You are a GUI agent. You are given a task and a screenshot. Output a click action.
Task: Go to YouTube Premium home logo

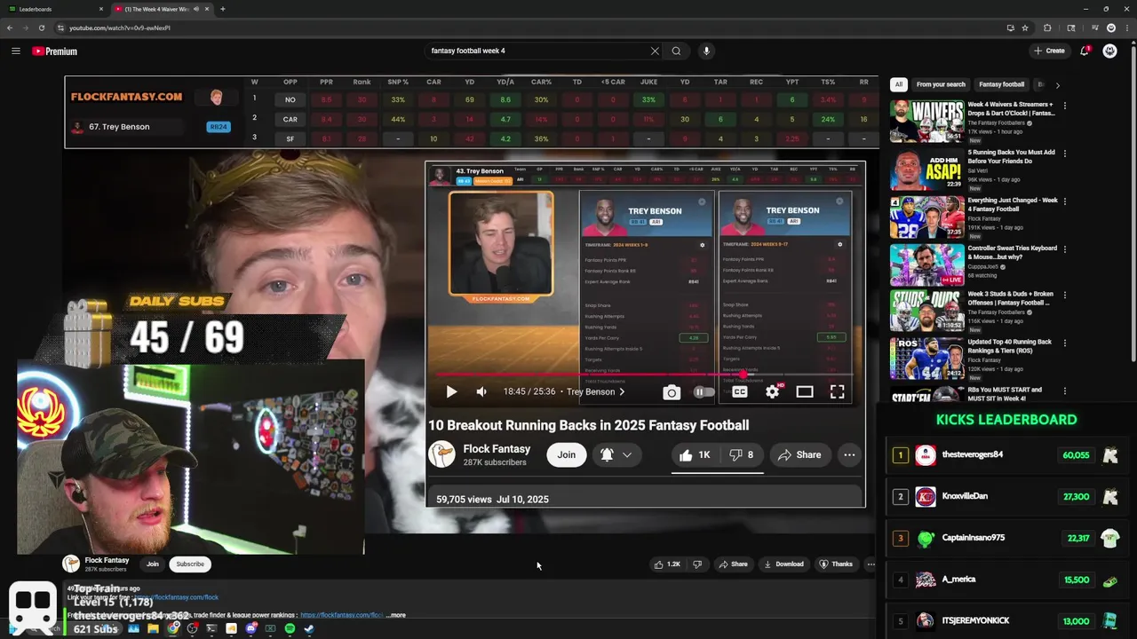(55, 51)
